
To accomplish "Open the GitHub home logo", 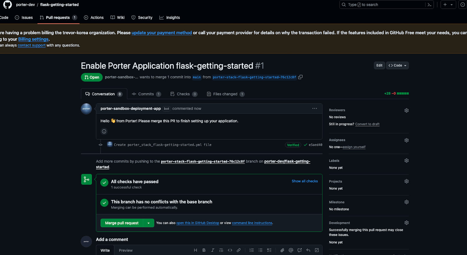I will point(8,5).
